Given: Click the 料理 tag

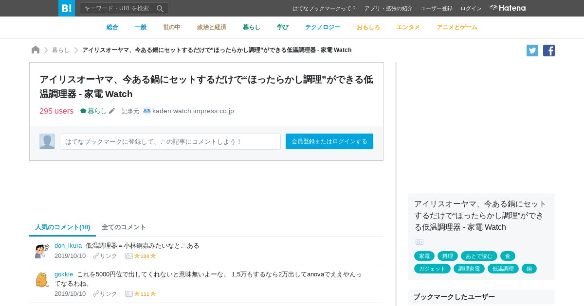Looking at the screenshot, I should 448,256.
